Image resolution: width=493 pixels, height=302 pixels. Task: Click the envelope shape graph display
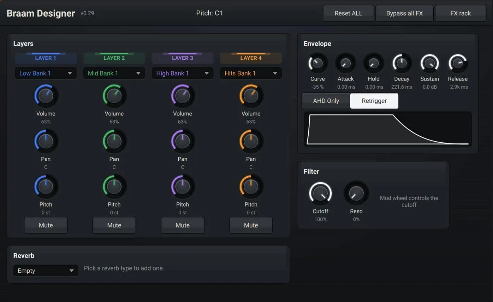click(x=388, y=129)
